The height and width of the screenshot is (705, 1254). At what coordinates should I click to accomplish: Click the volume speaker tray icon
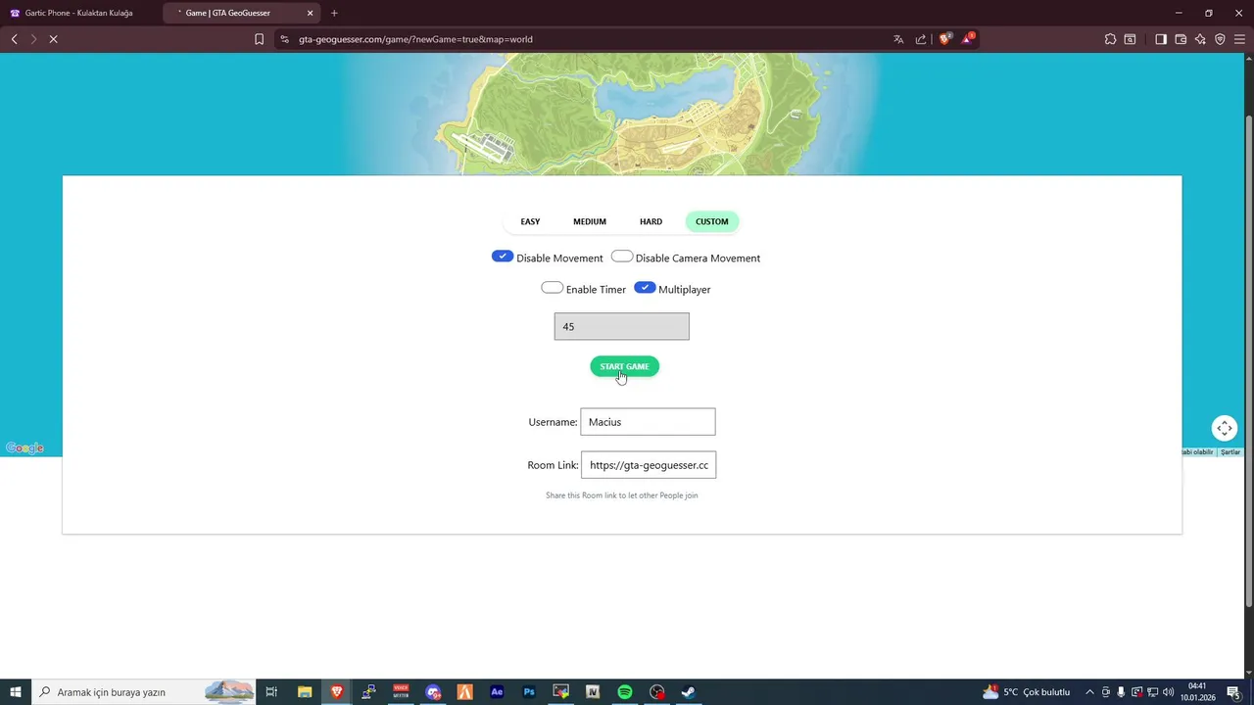point(1168,692)
